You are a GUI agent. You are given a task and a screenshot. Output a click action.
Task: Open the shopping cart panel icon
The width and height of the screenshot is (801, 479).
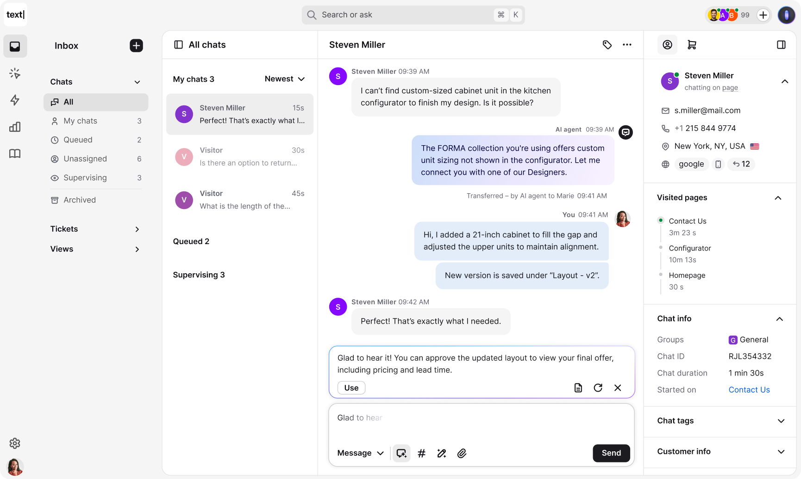tap(692, 44)
